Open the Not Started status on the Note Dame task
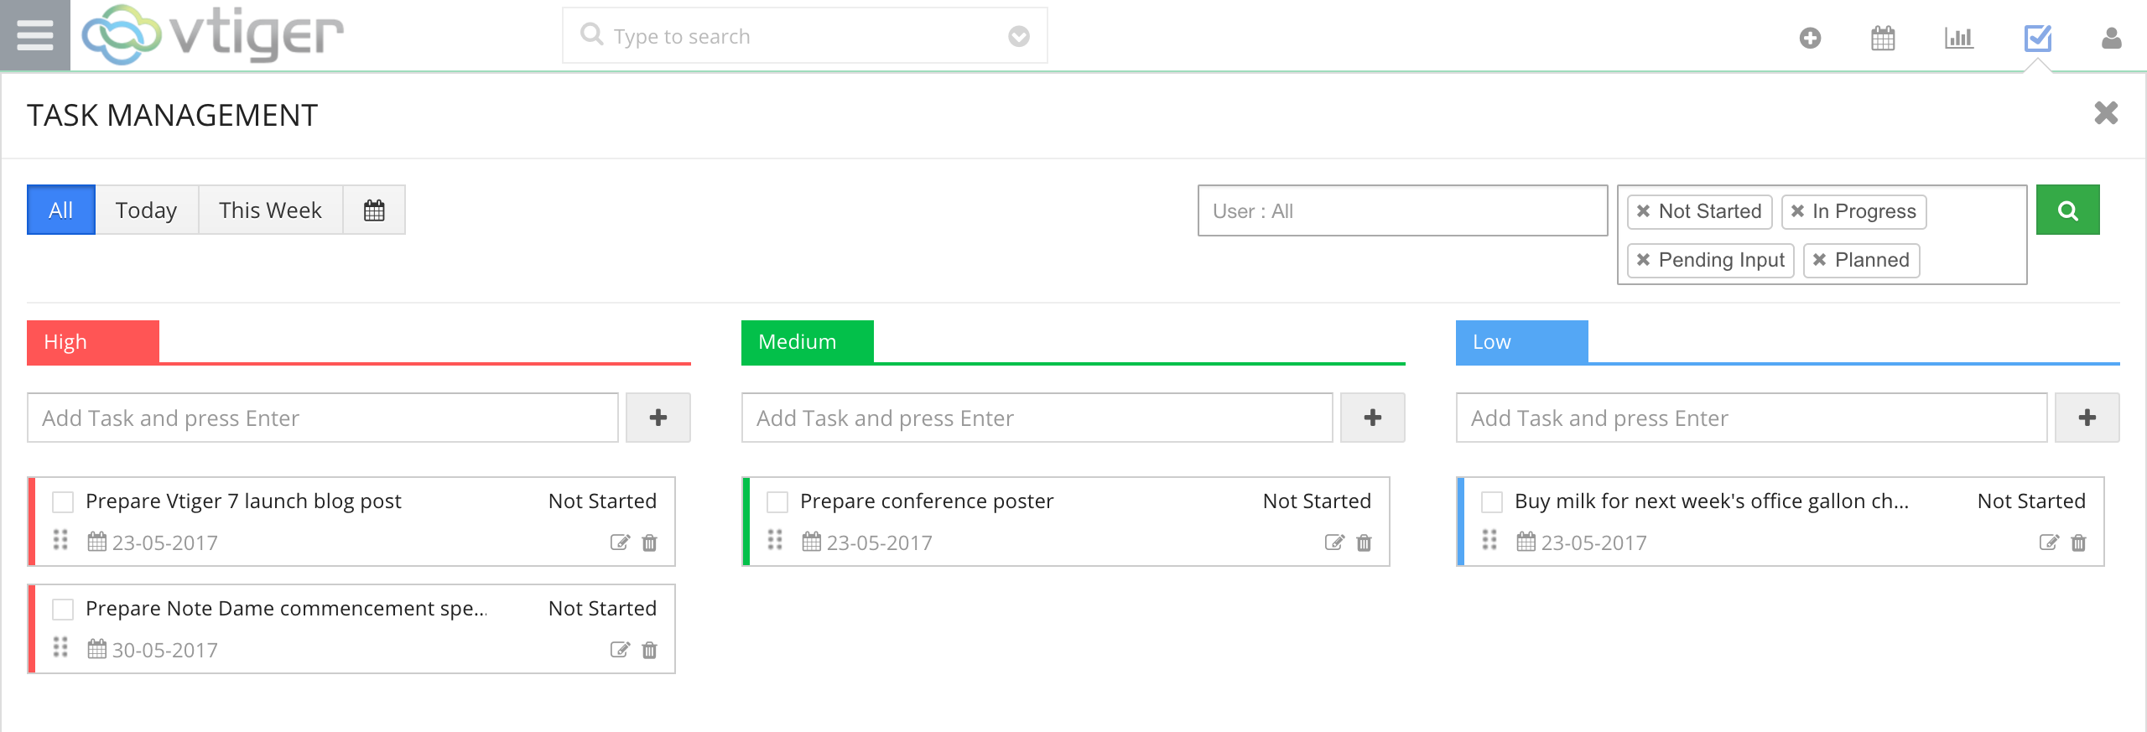2147x732 pixels. click(x=602, y=608)
